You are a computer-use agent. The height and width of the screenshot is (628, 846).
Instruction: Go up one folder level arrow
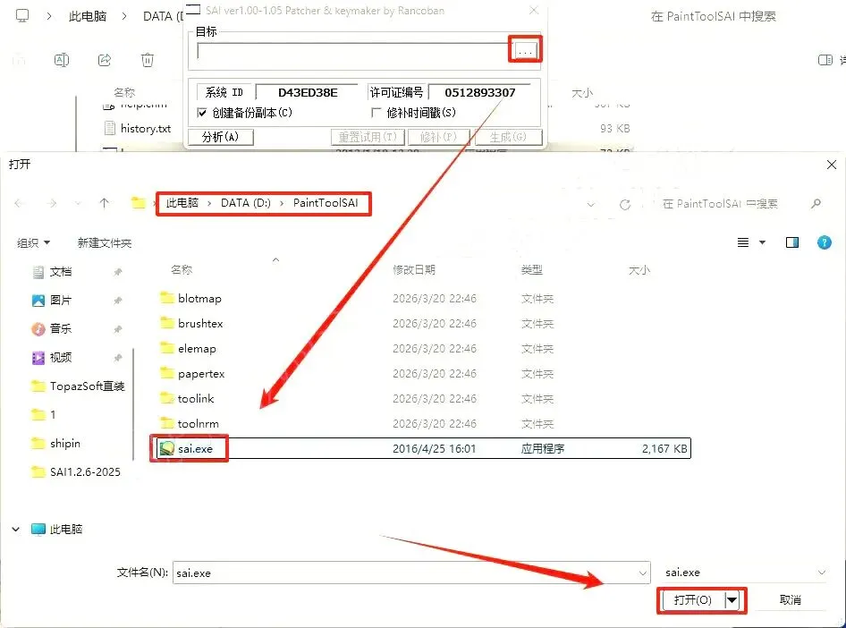click(104, 203)
